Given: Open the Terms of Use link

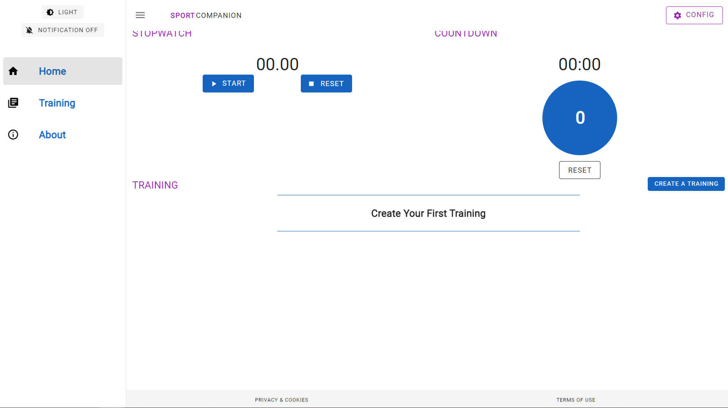Looking at the screenshot, I should tap(576, 400).
